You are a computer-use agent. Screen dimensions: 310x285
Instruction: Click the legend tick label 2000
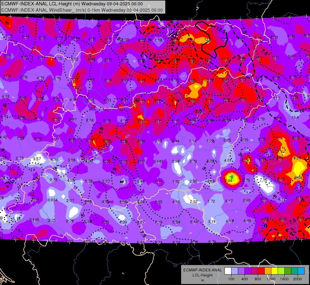coord(298,279)
